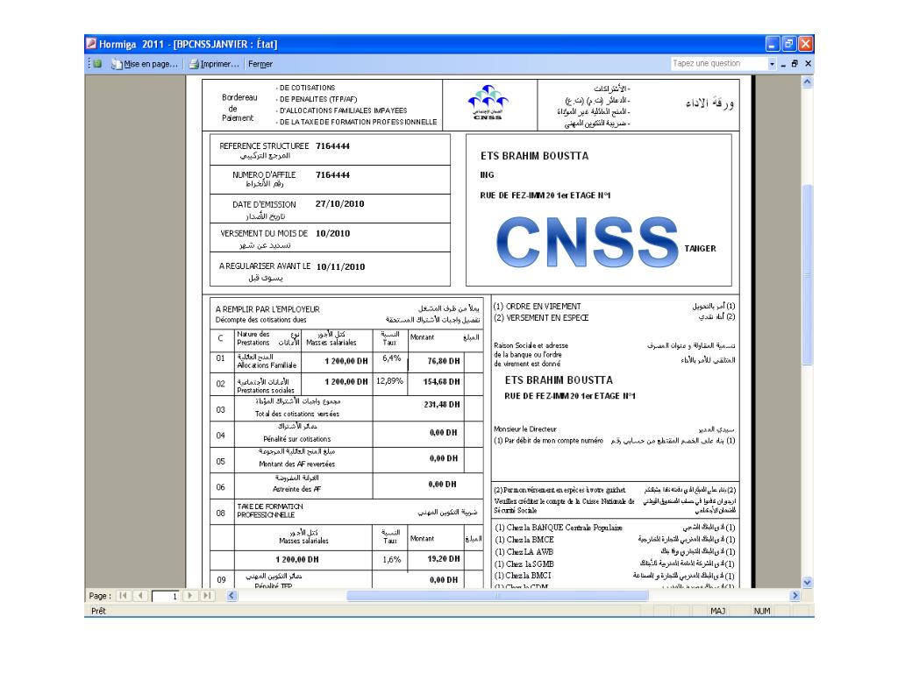Minimize the inner report window

(x=783, y=64)
